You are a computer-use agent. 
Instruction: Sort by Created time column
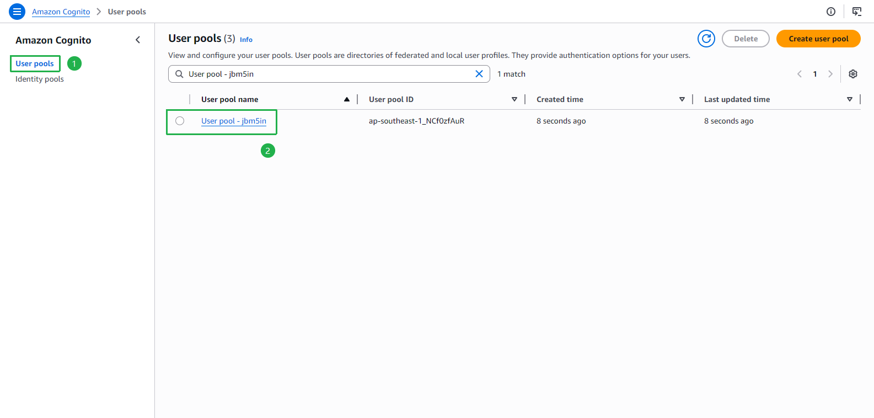pyautogui.click(x=682, y=99)
